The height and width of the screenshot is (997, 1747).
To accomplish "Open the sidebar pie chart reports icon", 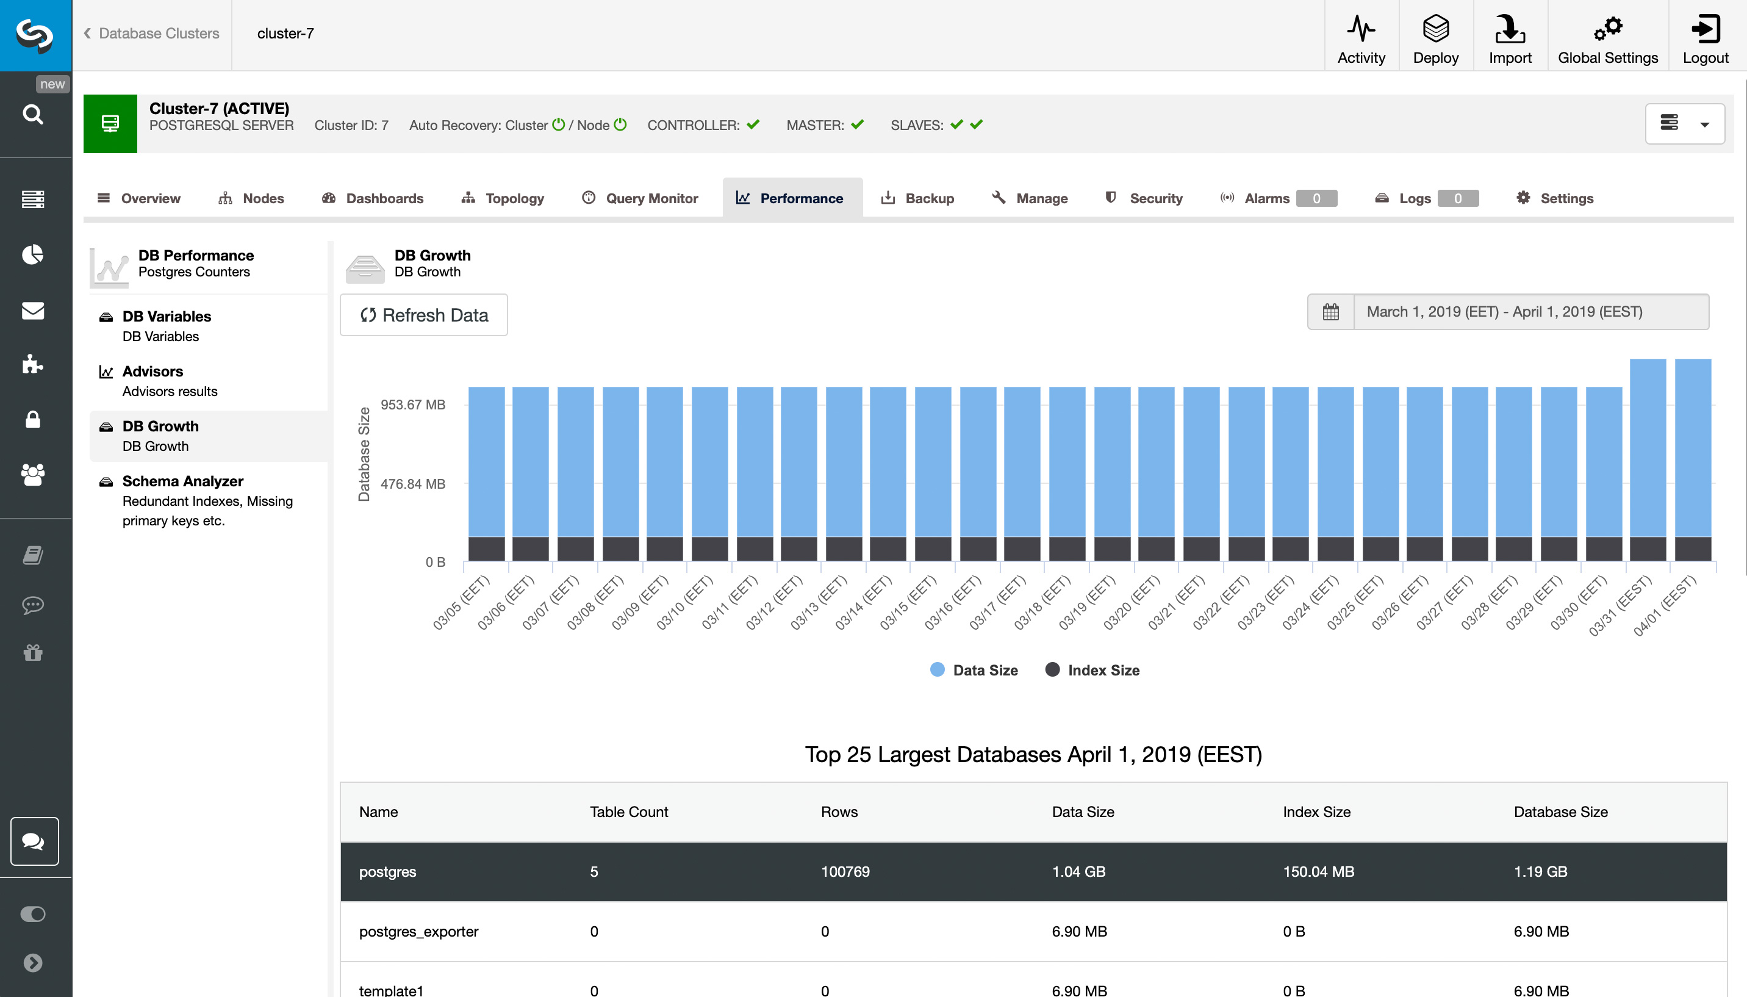I will 33,254.
